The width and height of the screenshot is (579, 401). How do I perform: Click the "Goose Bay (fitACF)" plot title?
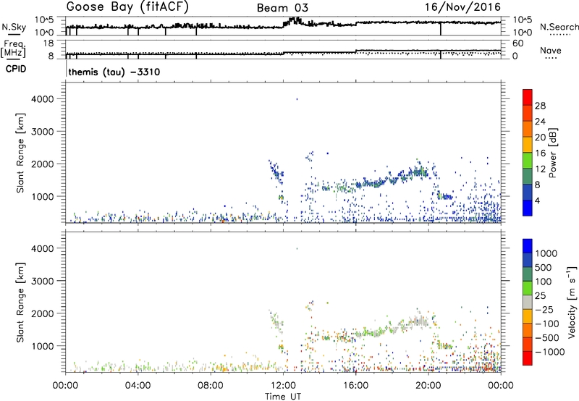point(127,7)
